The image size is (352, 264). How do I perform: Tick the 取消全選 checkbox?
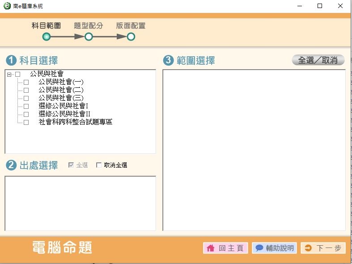(x=99, y=165)
